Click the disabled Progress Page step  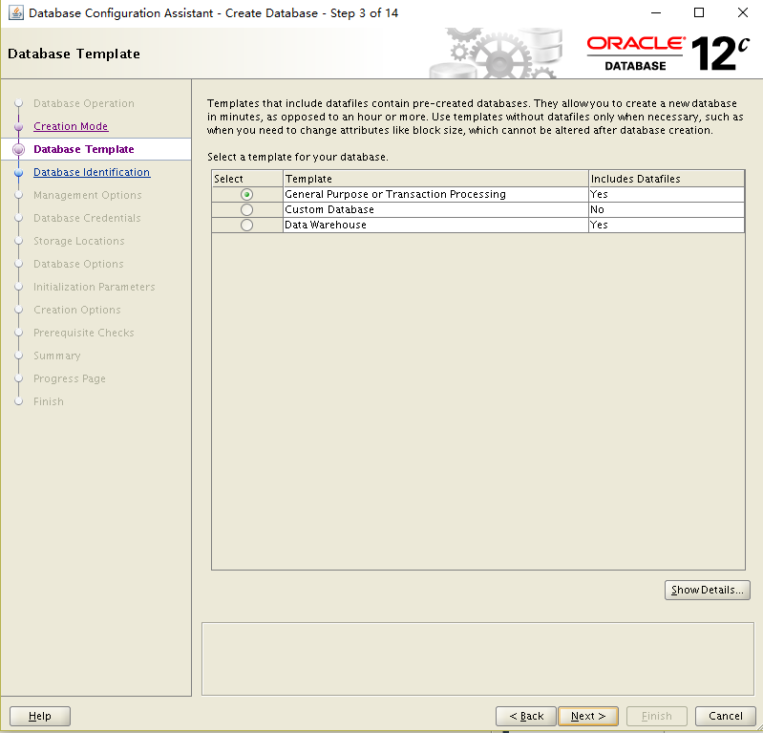(69, 377)
